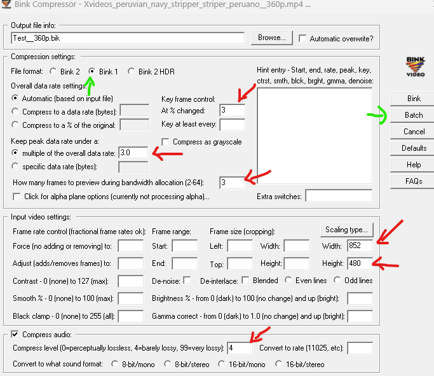Viewport: 434px width, 376px height.
Task: Choose Compress to a data rate option
Action: 15,112
